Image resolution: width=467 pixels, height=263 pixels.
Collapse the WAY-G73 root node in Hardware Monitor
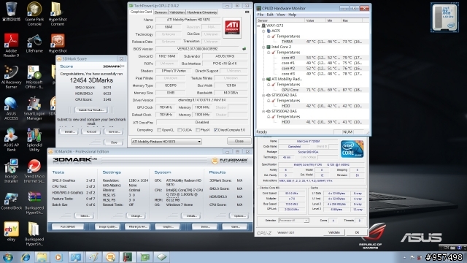[259, 26]
